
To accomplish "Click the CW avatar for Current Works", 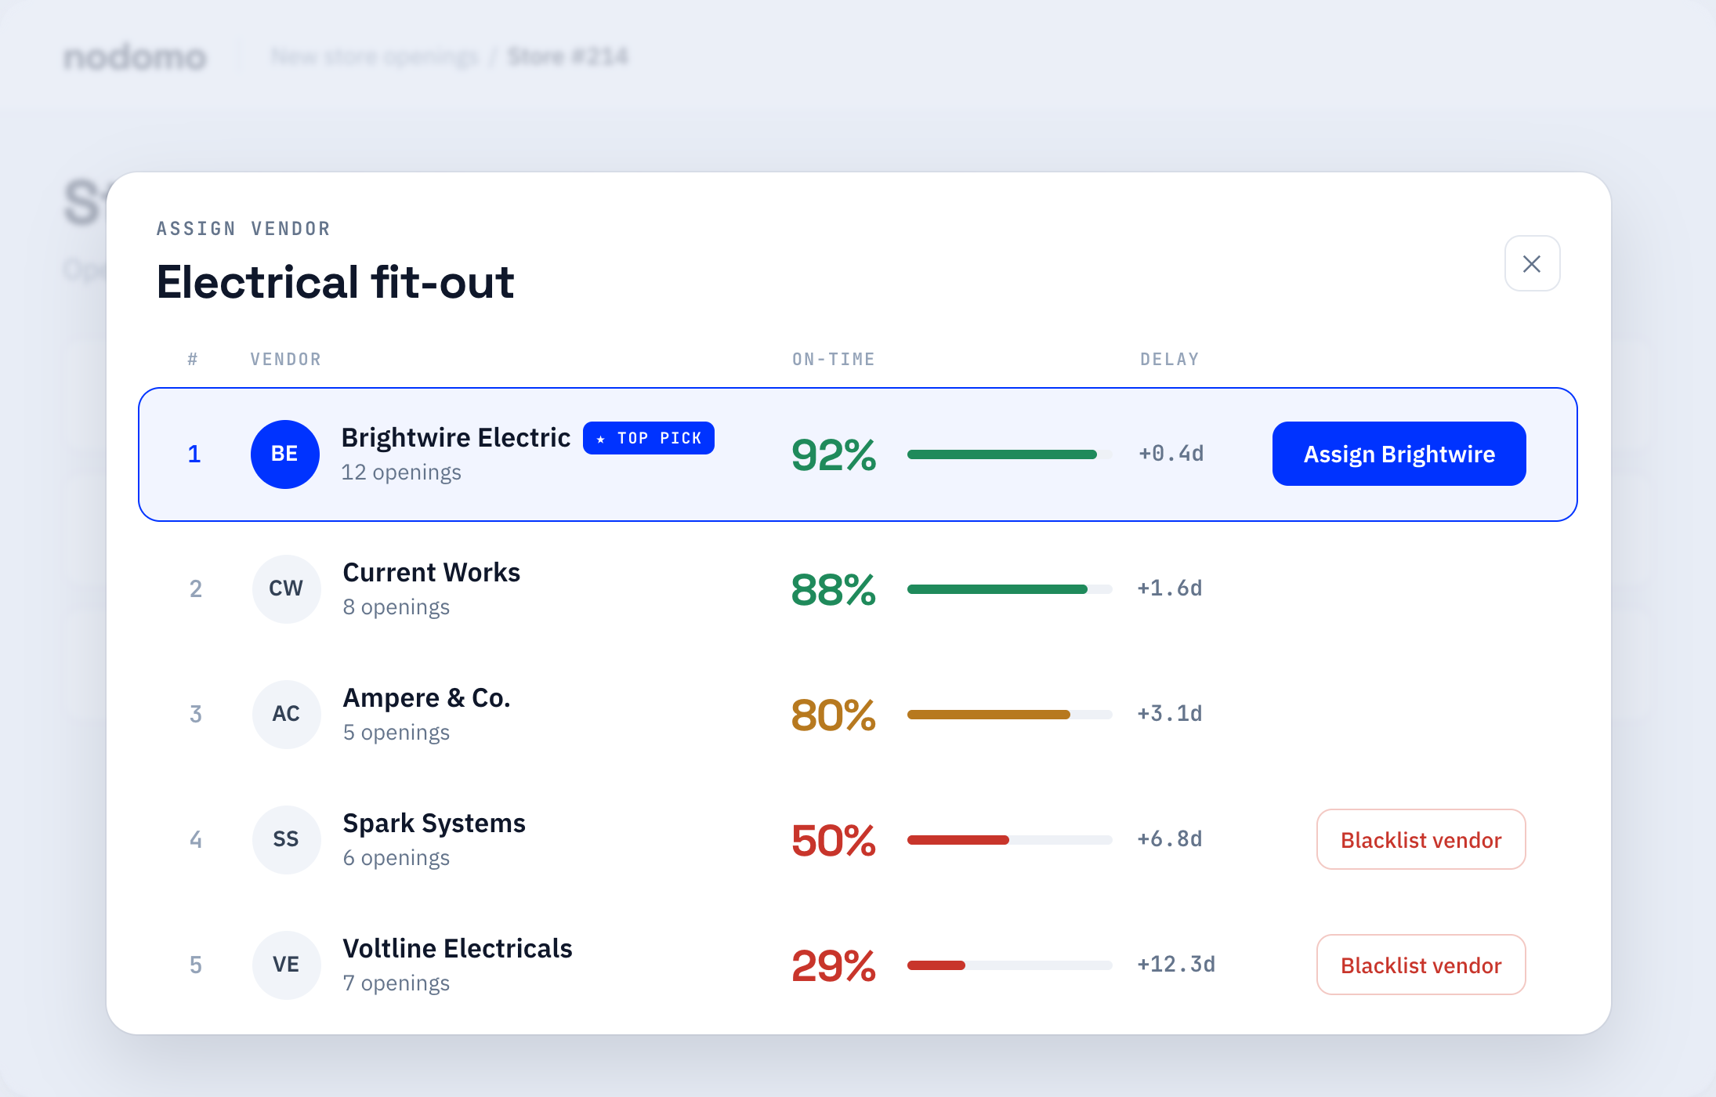I will (286, 588).
